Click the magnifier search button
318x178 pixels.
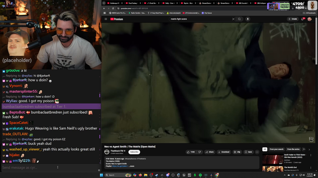[x=239, y=19]
